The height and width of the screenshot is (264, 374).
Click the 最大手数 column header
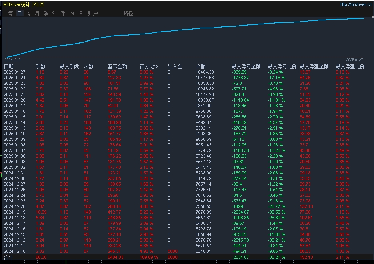coord(69,66)
